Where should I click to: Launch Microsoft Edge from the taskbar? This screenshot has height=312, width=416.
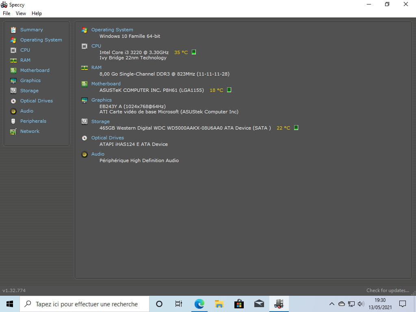click(199, 304)
